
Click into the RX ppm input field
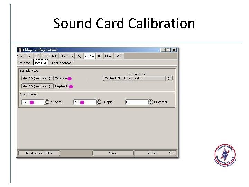pyautogui.click(x=33, y=102)
